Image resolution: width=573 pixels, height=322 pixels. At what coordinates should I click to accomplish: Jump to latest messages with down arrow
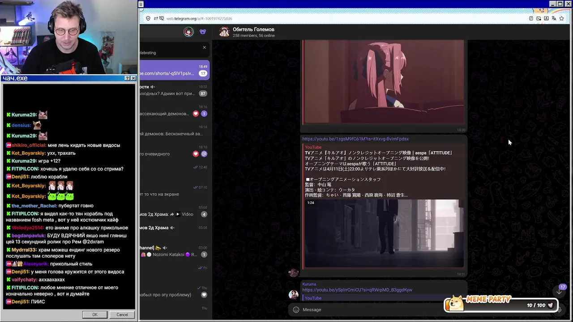click(x=559, y=292)
